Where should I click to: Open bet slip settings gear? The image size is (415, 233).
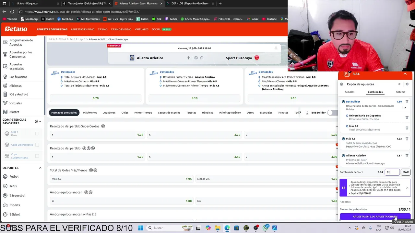click(x=407, y=84)
